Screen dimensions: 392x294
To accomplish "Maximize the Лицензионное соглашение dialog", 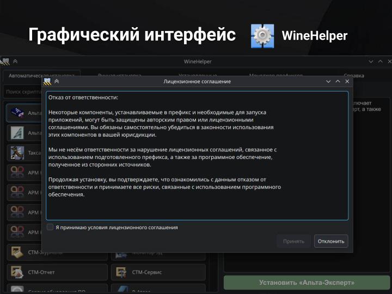I will coord(338,81).
